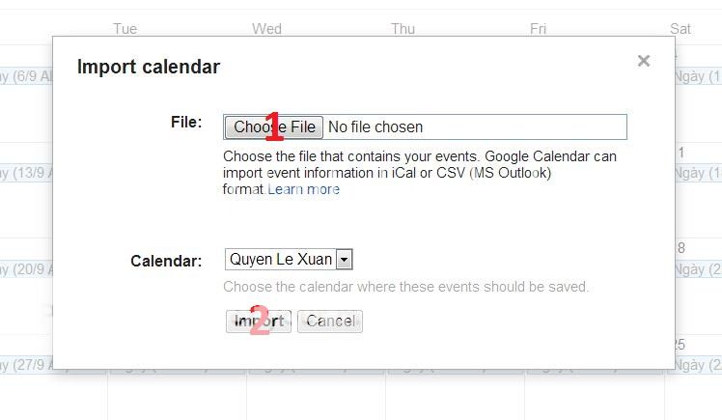Open the '(20/9' event on the left
The height and width of the screenshot is (420, 722).
pyautogui.click(x=26, y=268)
